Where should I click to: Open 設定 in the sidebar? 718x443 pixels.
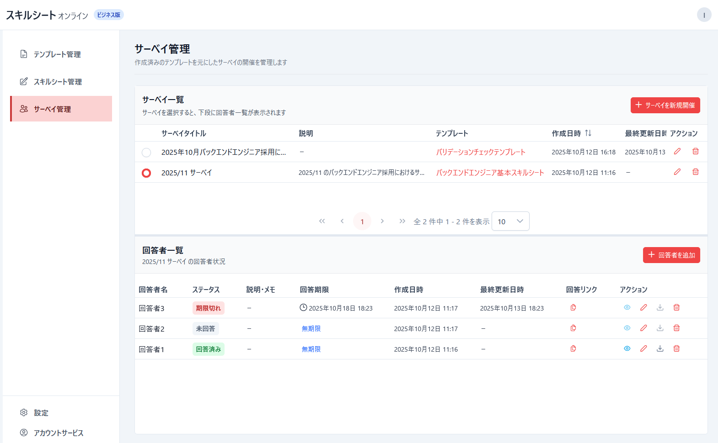[x=61, y=412]
